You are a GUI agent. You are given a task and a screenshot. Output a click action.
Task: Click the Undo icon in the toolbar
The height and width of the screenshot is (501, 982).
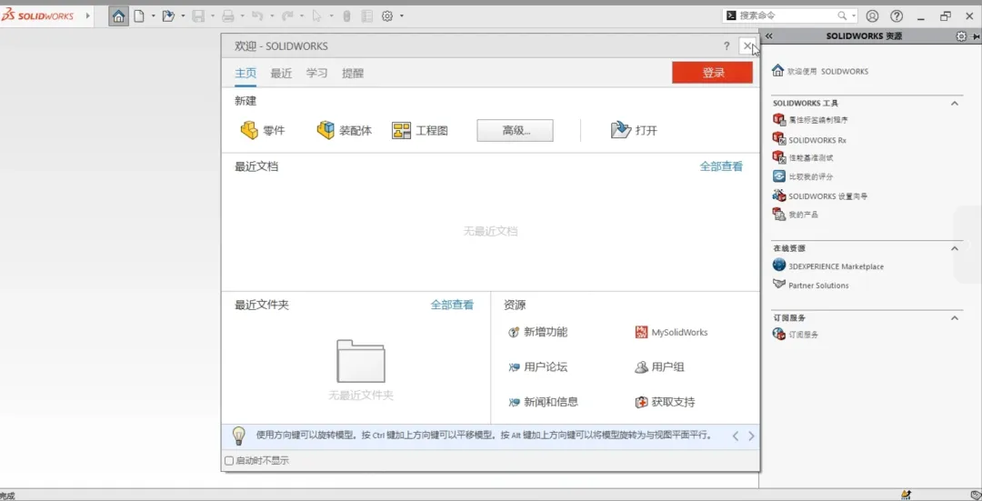(256, 16)
